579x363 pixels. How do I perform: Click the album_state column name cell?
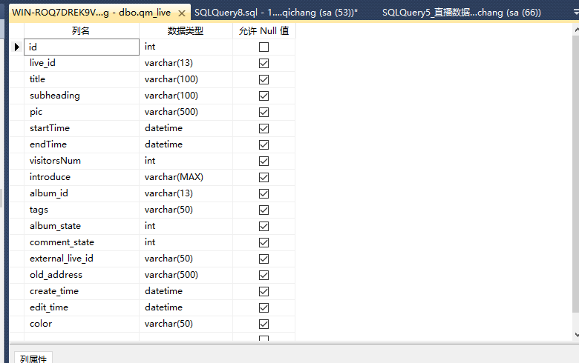point(82,226)
